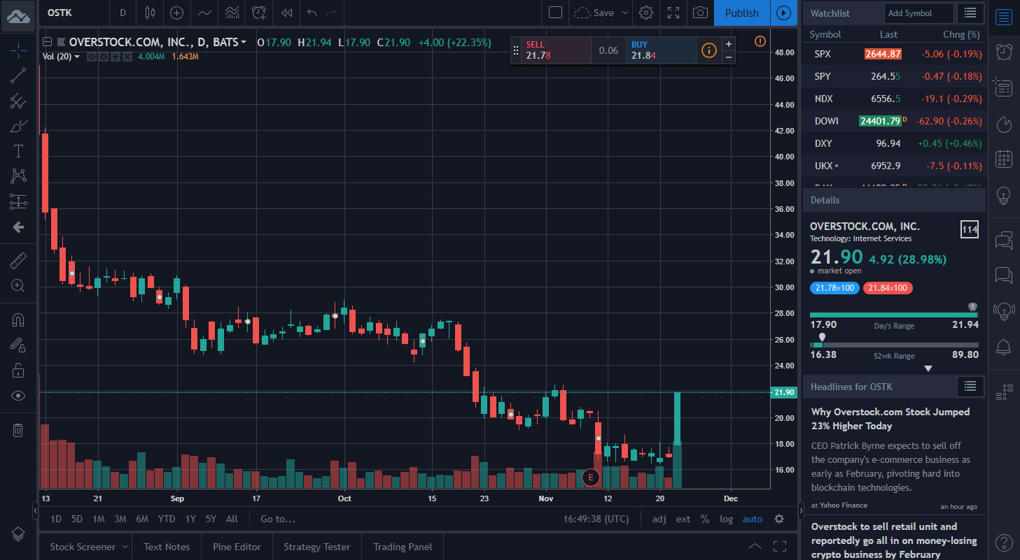1020x560 pixels.
Task: Open the economic calendar panel
Action: click(1004, 159)
